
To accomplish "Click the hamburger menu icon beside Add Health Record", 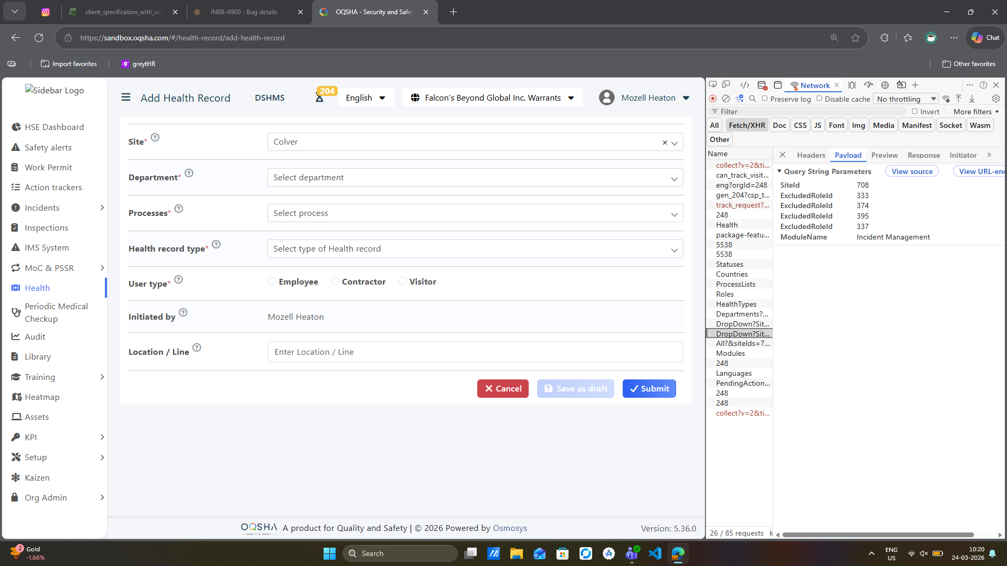I will [126, 97].
